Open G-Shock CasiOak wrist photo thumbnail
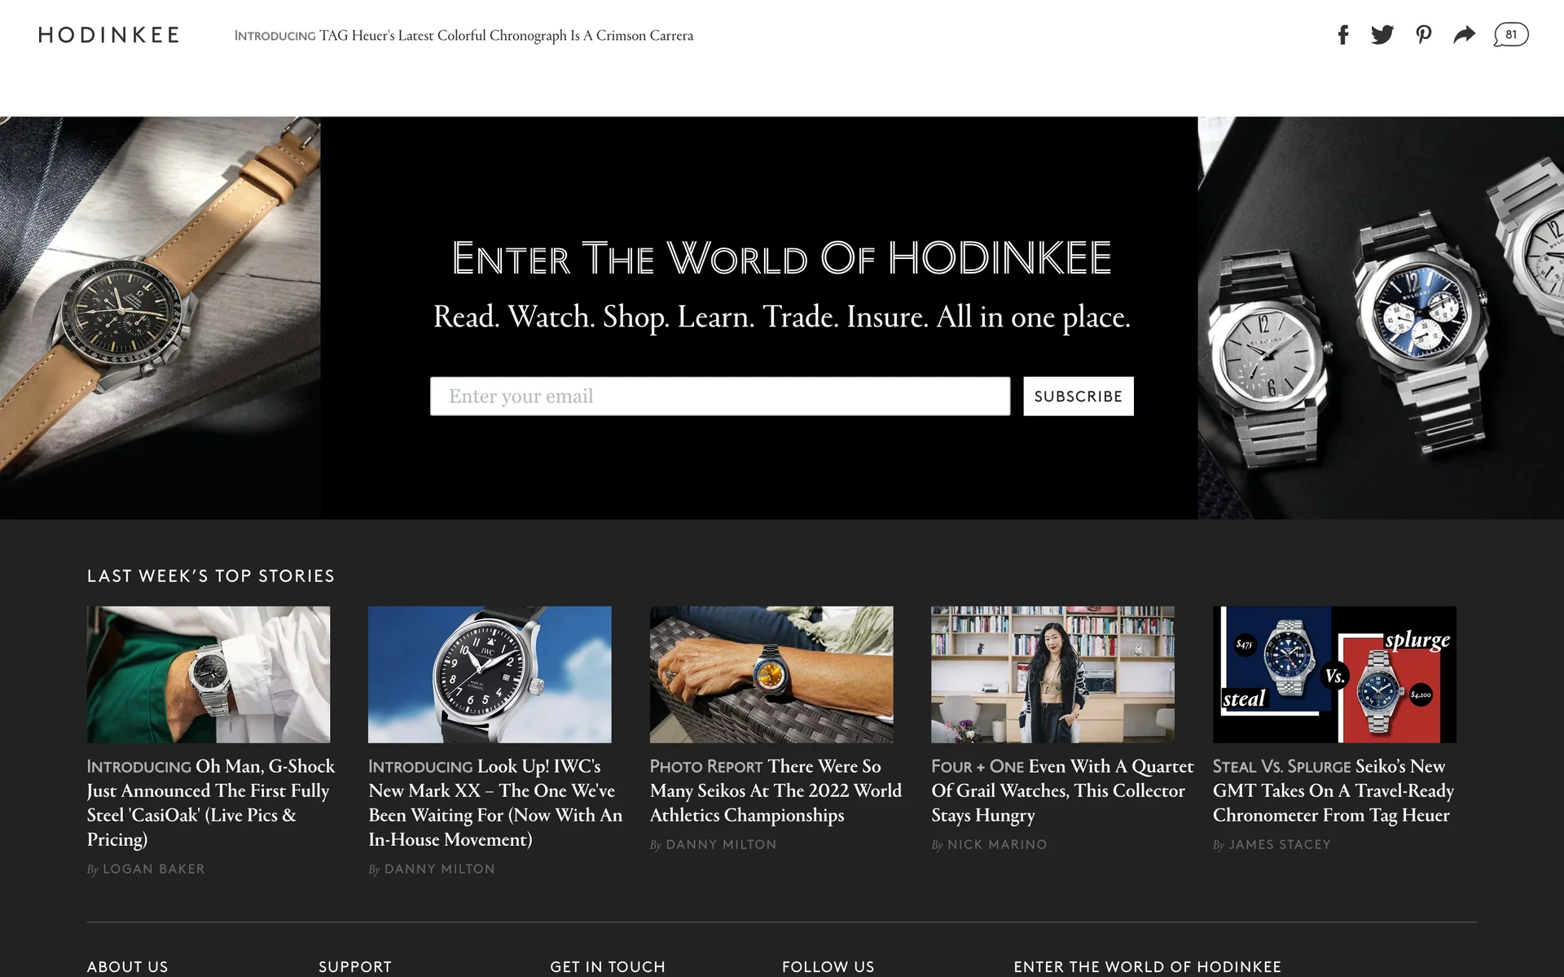This screenshot has width=1564, height=977. [x=209, y=674]
